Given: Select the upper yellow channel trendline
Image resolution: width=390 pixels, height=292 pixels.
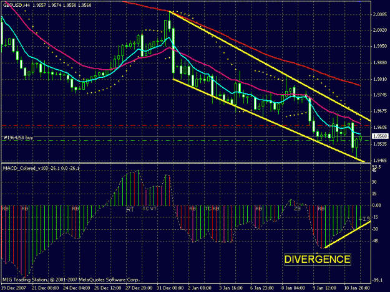Looking at the screenshot, I should 270,66.
